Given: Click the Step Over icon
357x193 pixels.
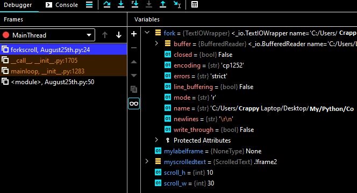Looking at the screenshot, I should tap(107, 4).
